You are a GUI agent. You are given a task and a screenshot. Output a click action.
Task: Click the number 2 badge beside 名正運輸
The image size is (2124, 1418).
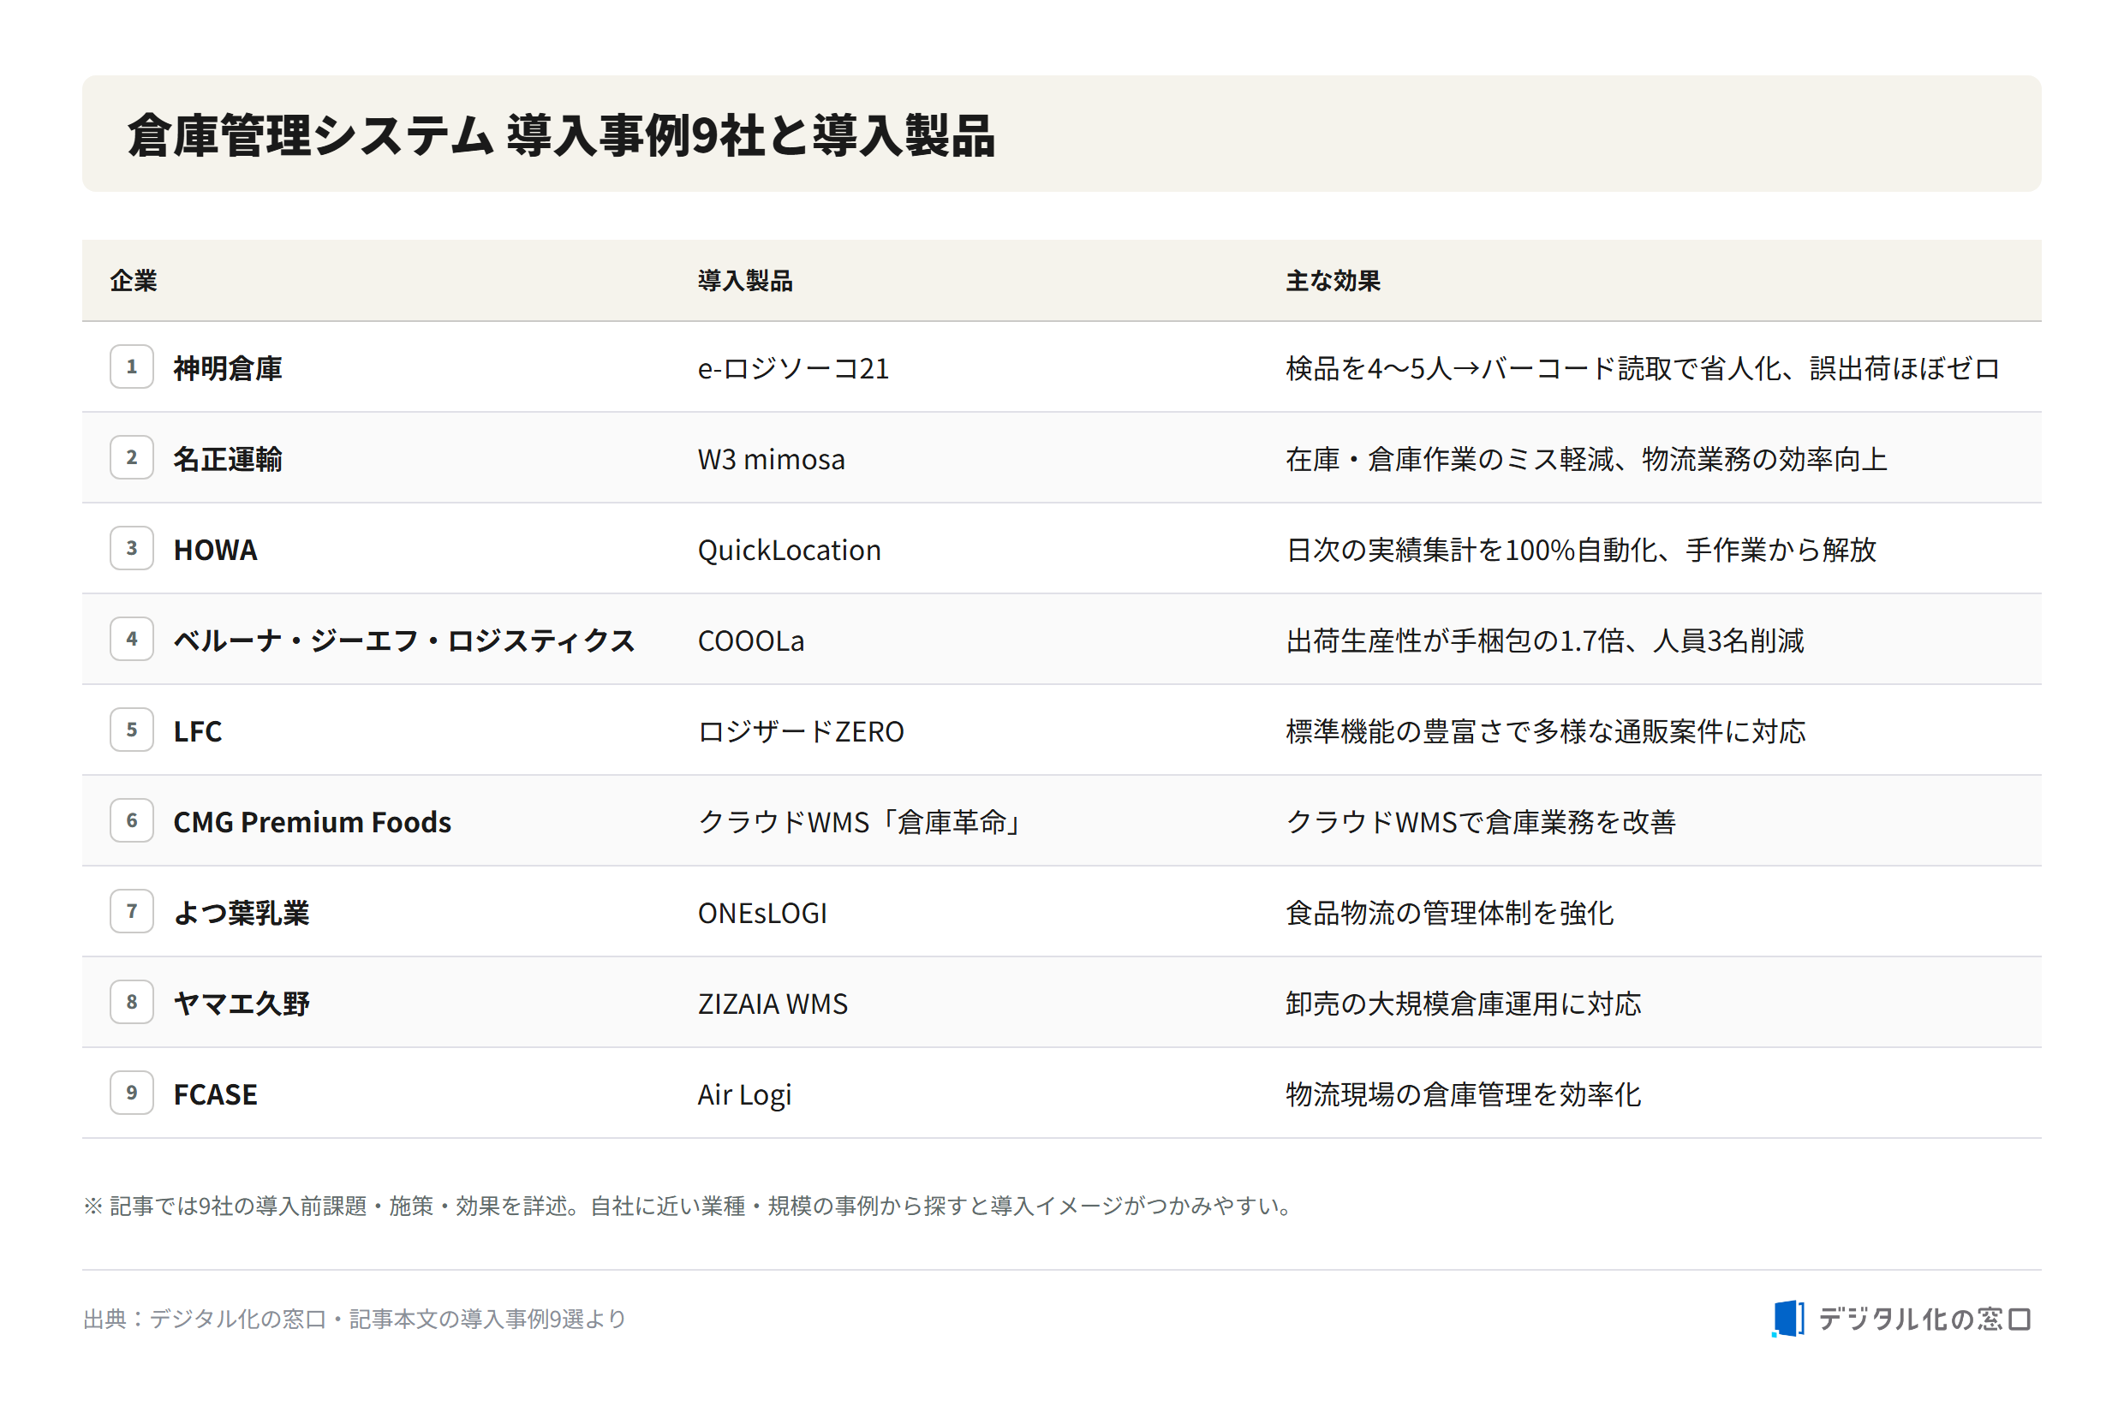coord(132,457)
